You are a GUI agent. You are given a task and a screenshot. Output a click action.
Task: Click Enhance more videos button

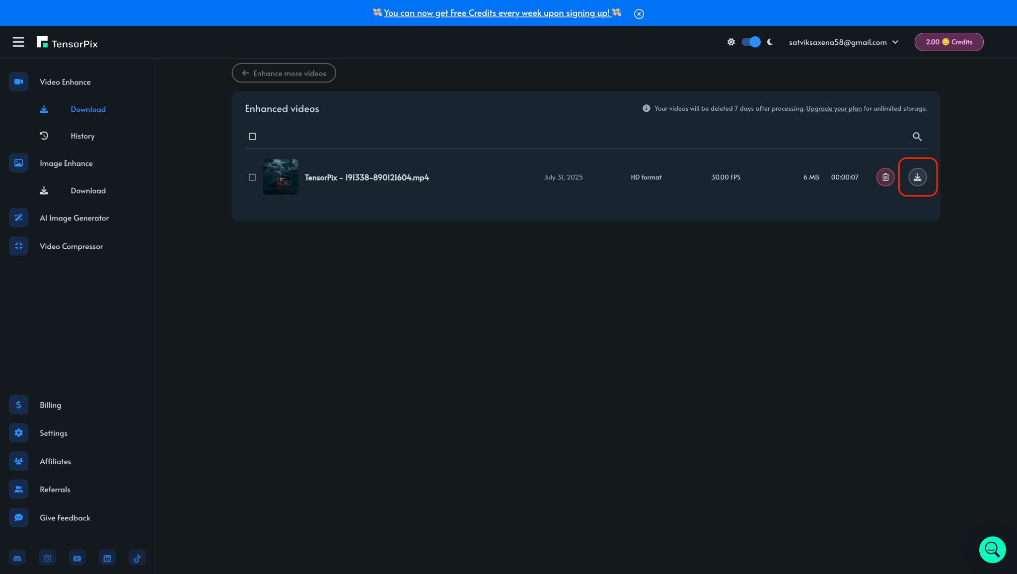coord(284,73)
